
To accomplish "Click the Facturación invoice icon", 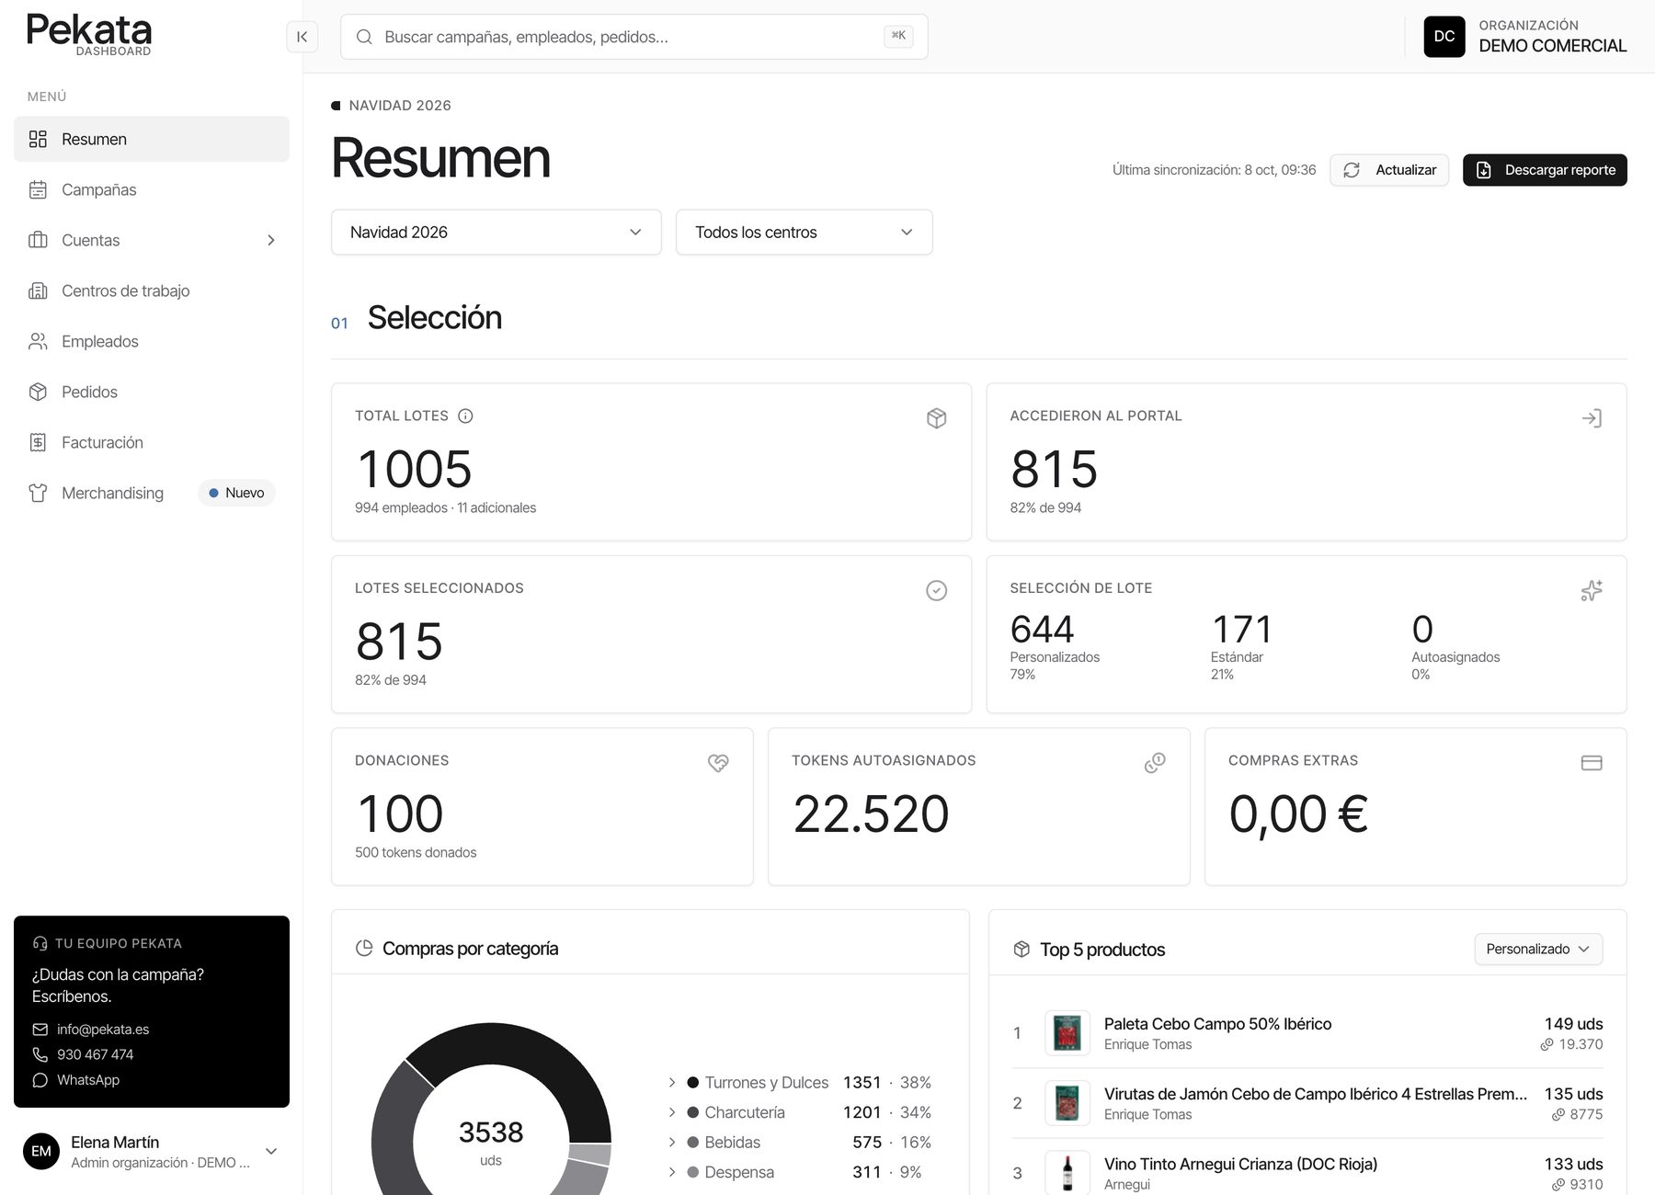I will point(38,442).
